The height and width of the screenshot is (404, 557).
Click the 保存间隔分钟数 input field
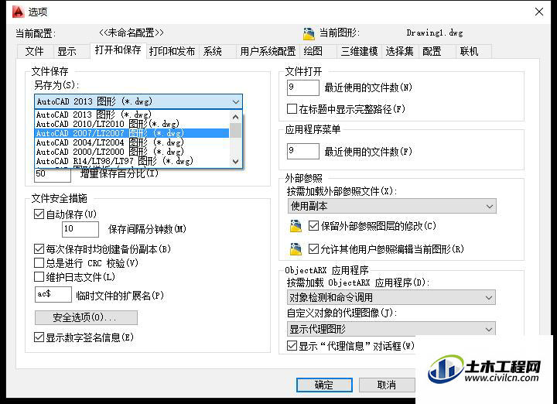point(80,229)
